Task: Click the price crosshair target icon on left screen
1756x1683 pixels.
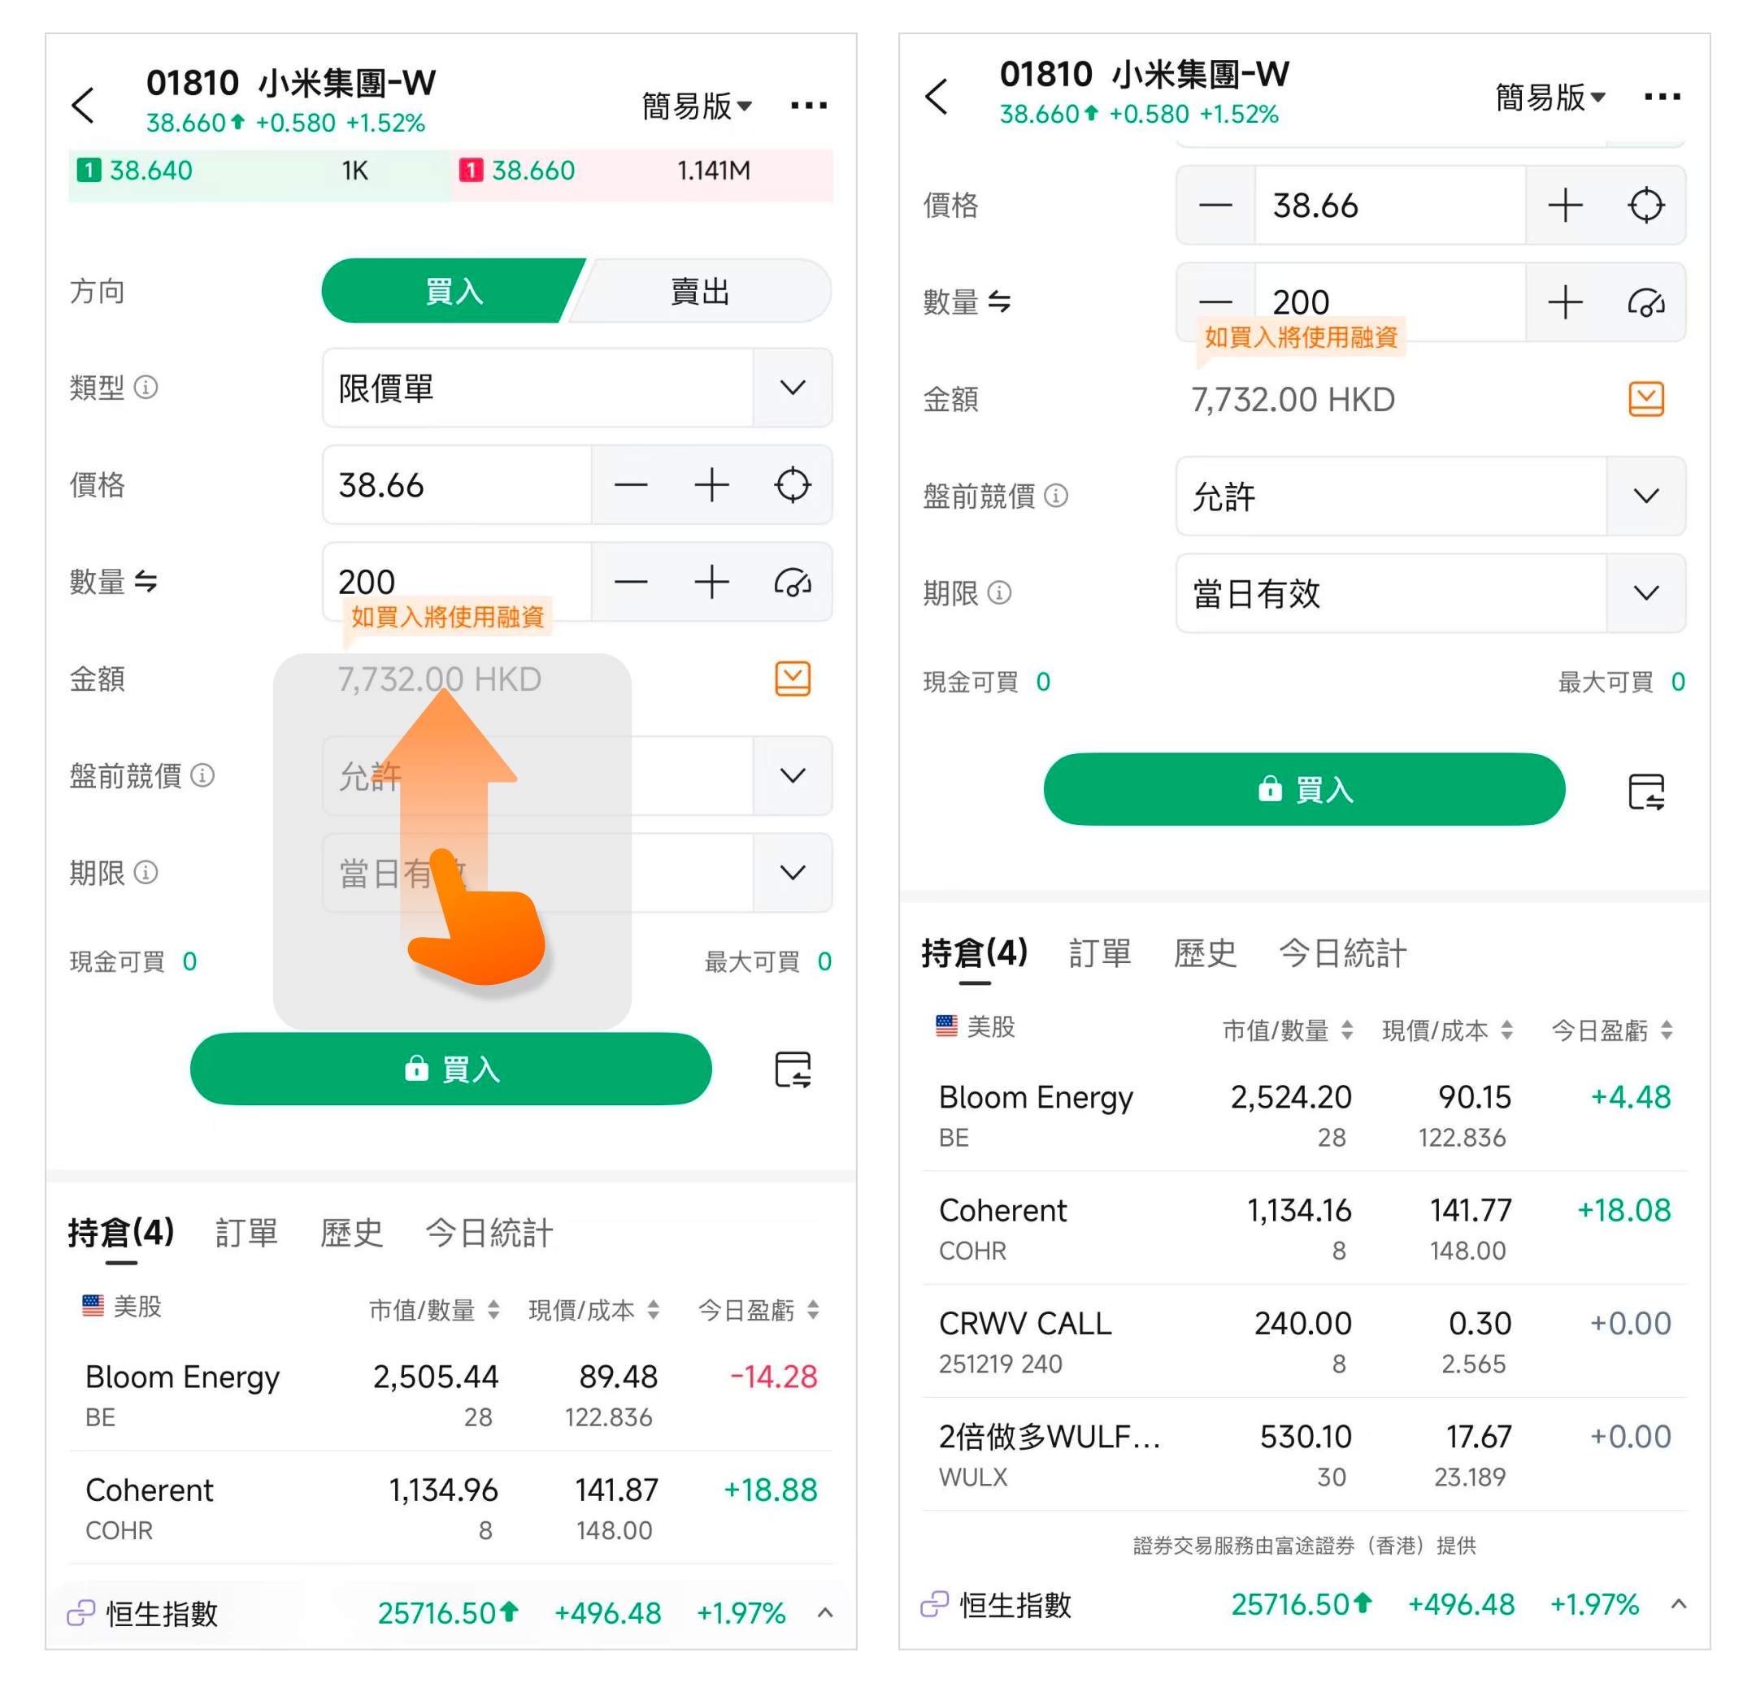Action: click(792, 484)
